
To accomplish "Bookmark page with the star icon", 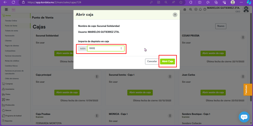I will (x=181, y=2).
